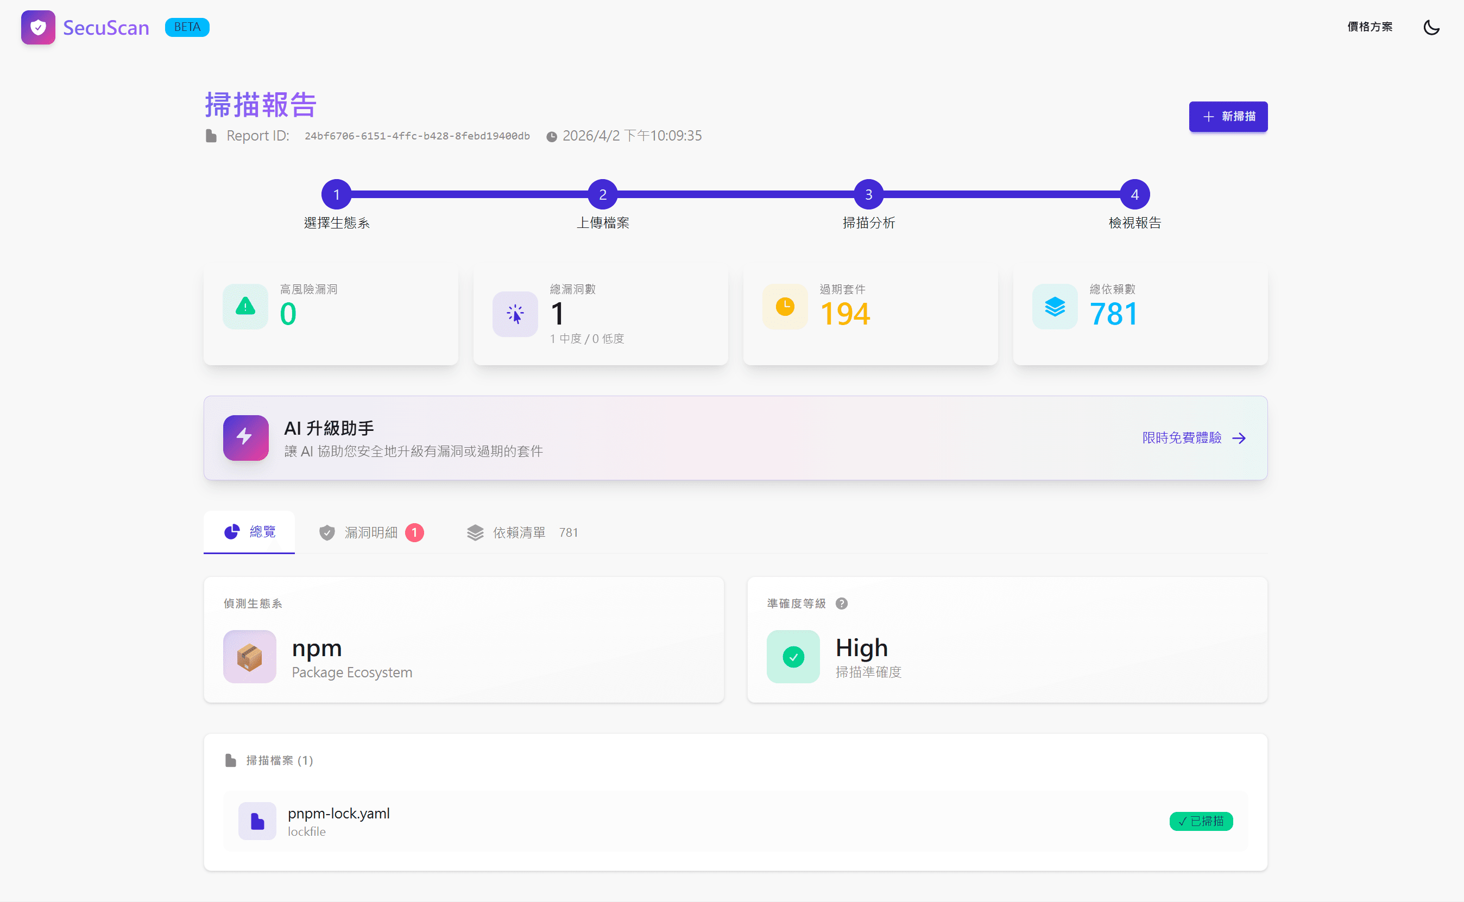1464x902 pixels.
Task: Open the 依賴清單 tab
Action: pyautogui.click(x=519, y=532)
